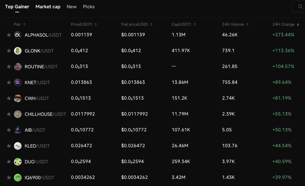Favorite the DUO/USDT star

pos(9,162)
